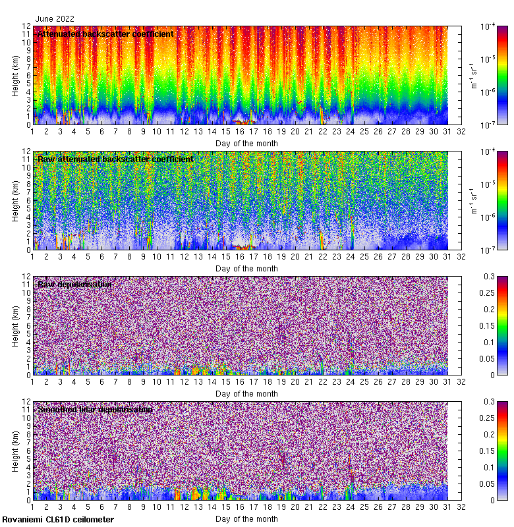Click 'Height (km)' label of raw backscatter plot
Image resolution: width=514 pixels, height=527 pixels.
point(16,200)
